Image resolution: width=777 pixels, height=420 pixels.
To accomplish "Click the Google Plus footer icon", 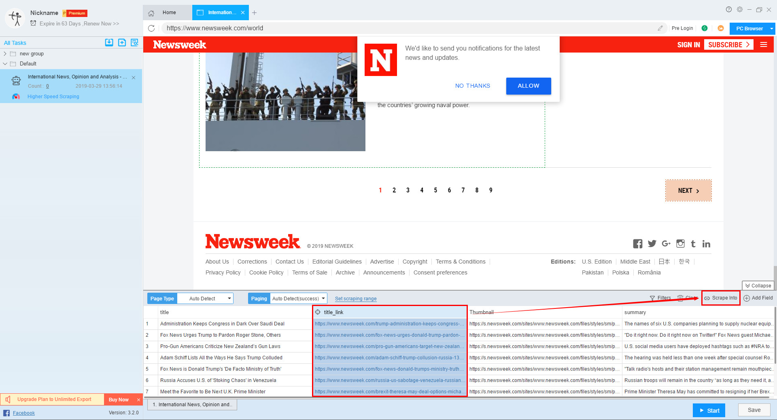I will [x=666, y=243].
